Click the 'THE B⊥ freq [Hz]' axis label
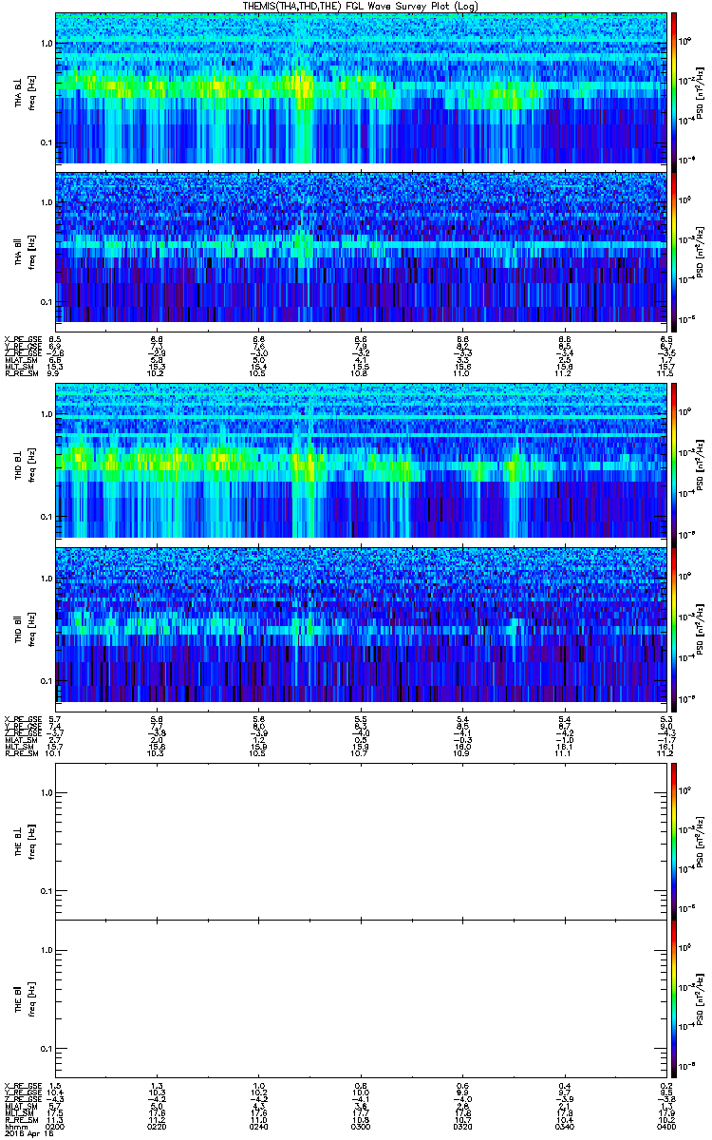712x1140 pixels. tap(23, 840)
